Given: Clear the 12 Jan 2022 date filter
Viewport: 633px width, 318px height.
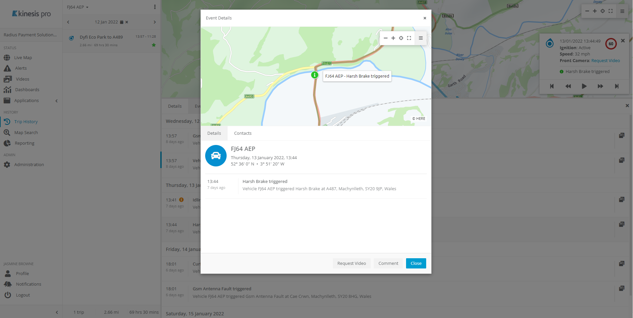Looking at the screenshot, I should coord(127,22).
